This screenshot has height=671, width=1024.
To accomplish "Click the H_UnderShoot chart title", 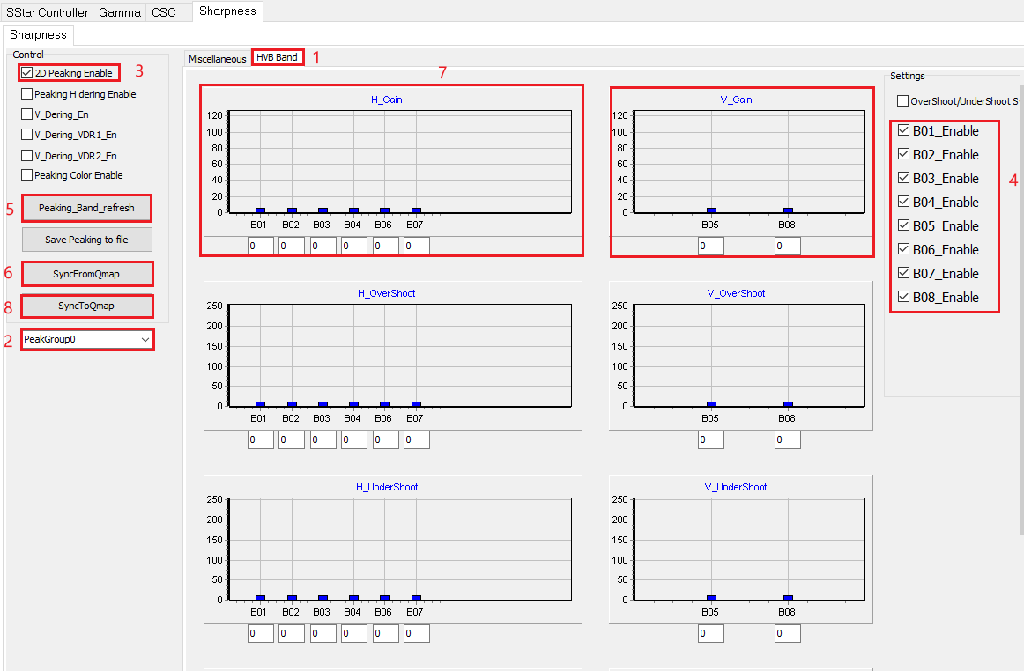I will (387, 487).
